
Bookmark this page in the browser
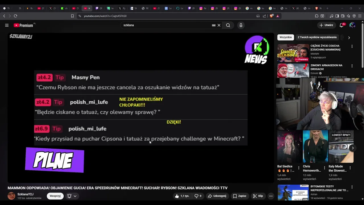(72, 16)
